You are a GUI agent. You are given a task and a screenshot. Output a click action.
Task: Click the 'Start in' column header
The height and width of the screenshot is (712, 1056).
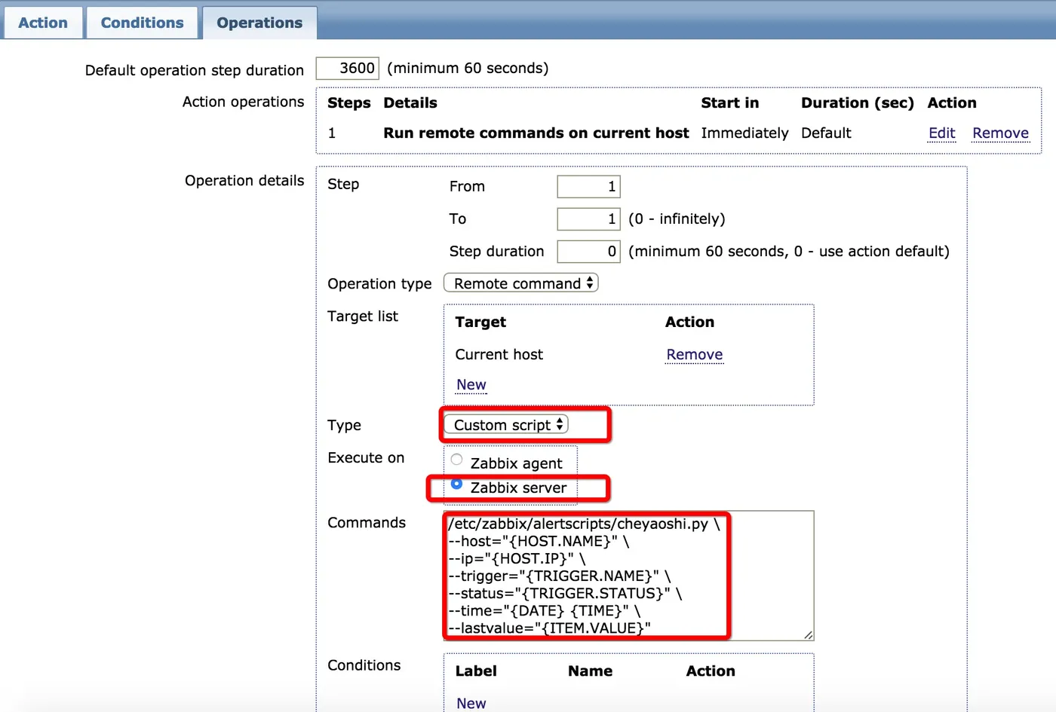730,103
